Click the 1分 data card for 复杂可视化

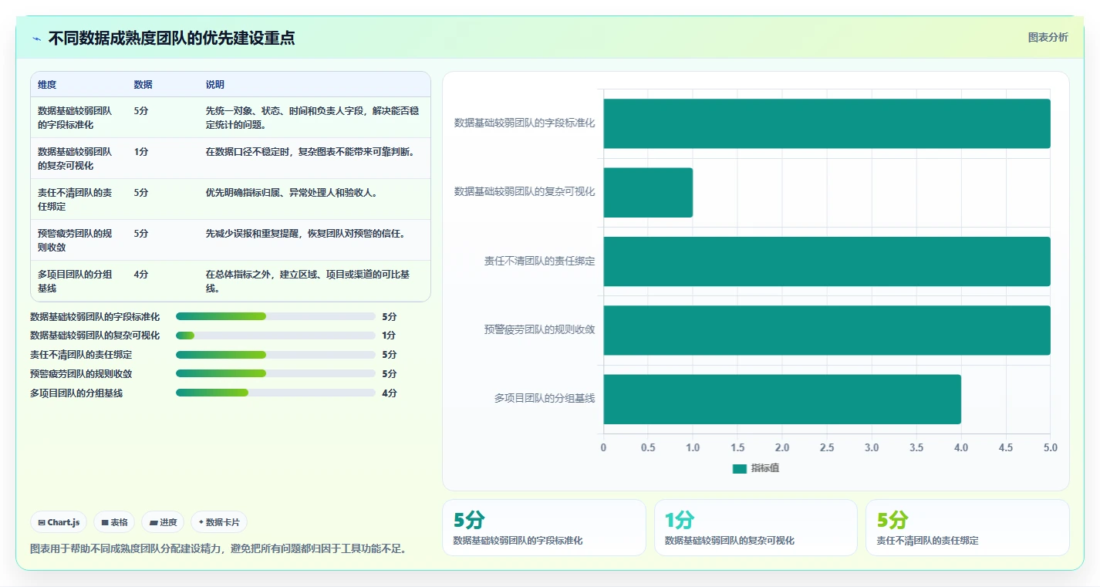coord(755,528)
